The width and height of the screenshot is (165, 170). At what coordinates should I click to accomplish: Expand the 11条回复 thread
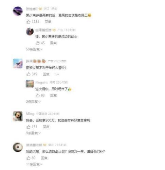pyautogui.click(x=34, y=164)
